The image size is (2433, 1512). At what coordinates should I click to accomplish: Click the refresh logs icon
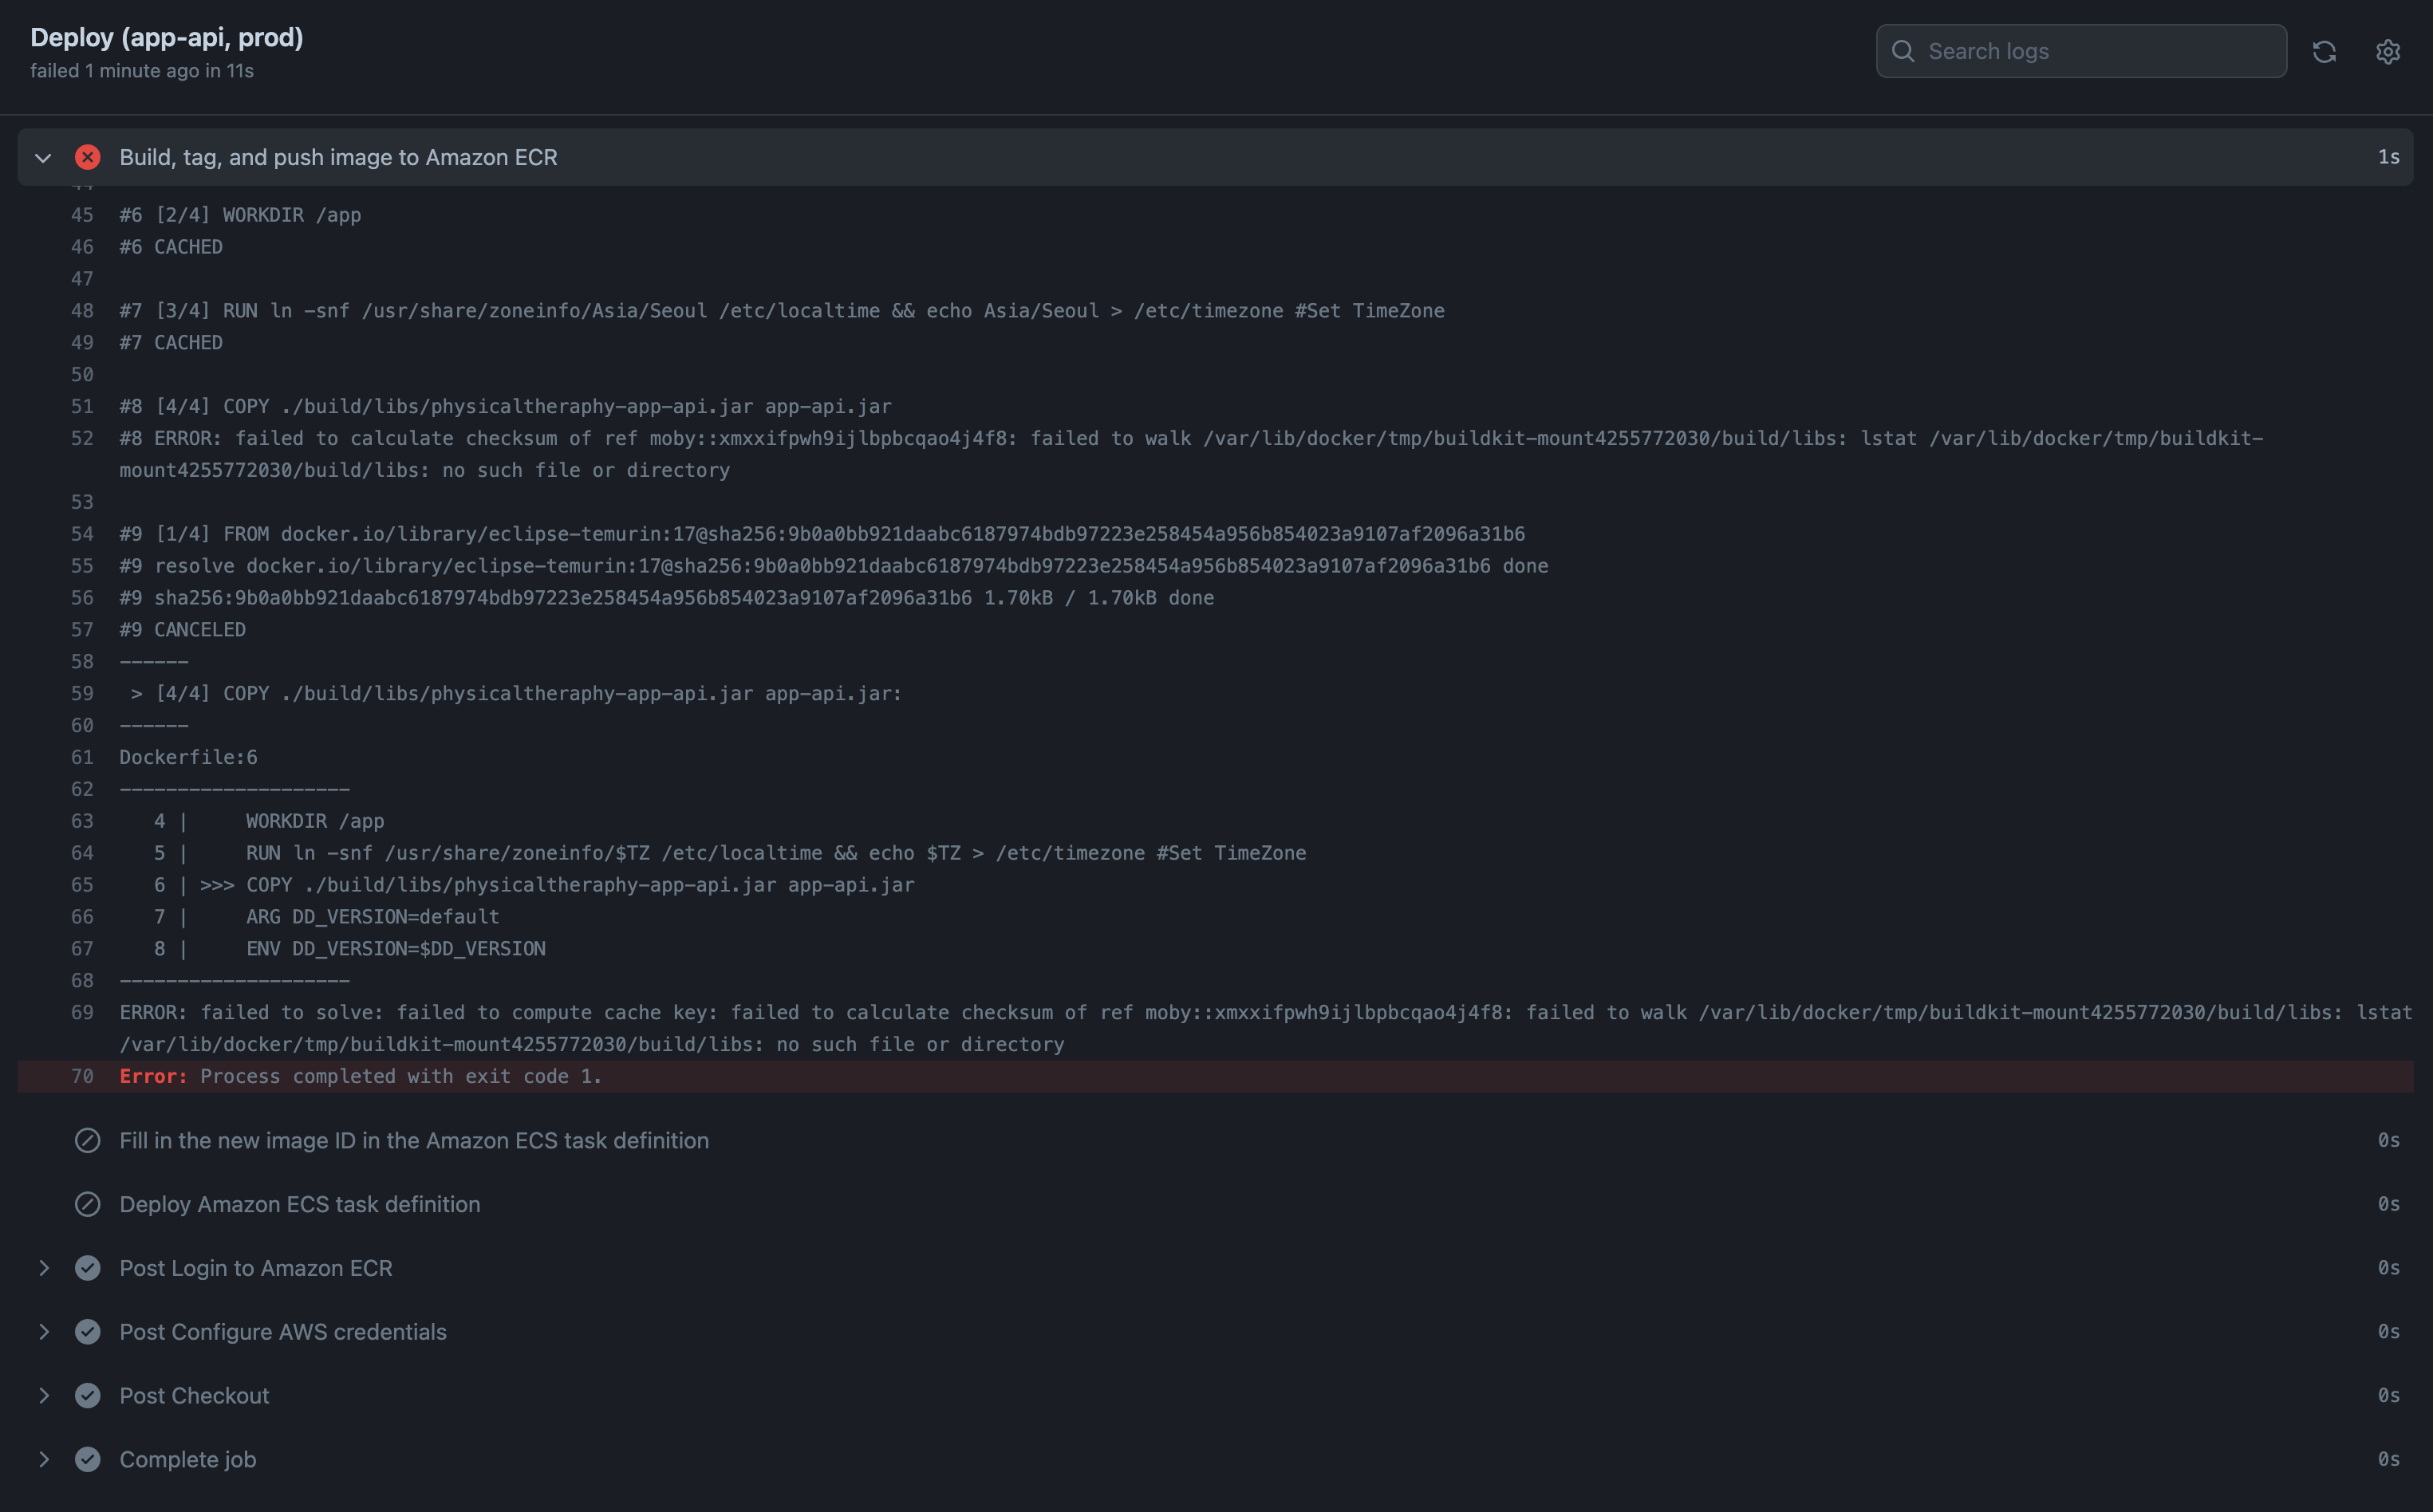tap(2324, 52)
